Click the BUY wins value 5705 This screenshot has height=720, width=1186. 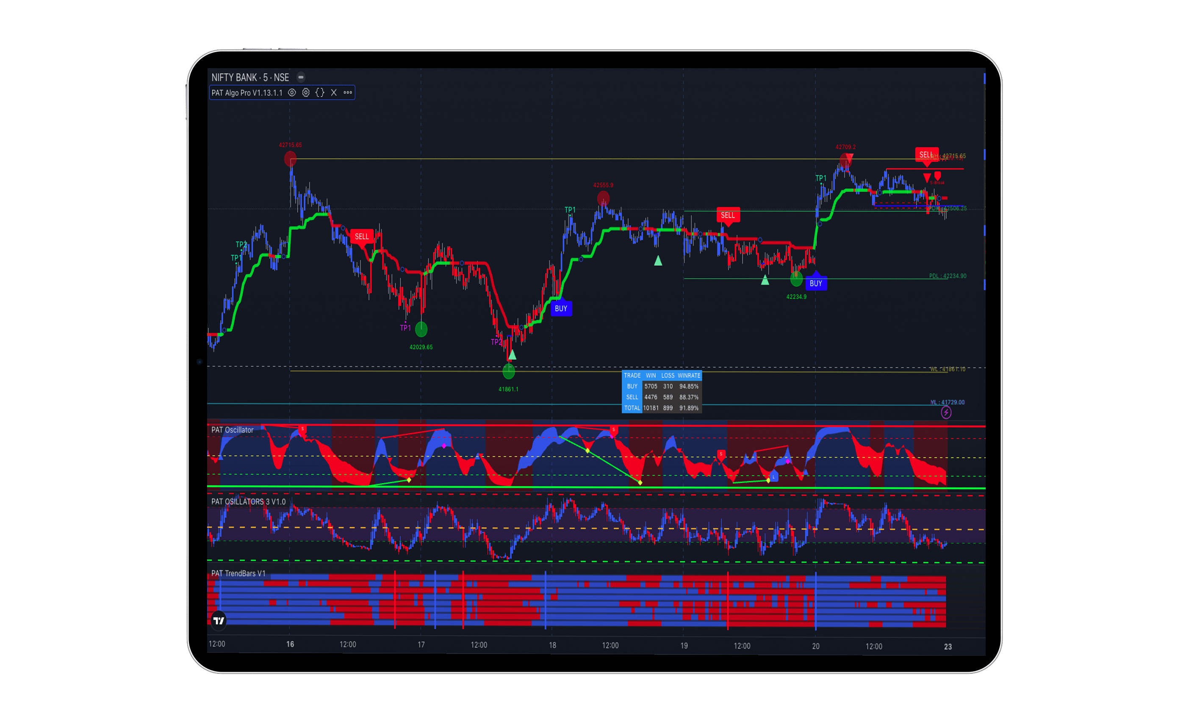[x=651, y=386]
